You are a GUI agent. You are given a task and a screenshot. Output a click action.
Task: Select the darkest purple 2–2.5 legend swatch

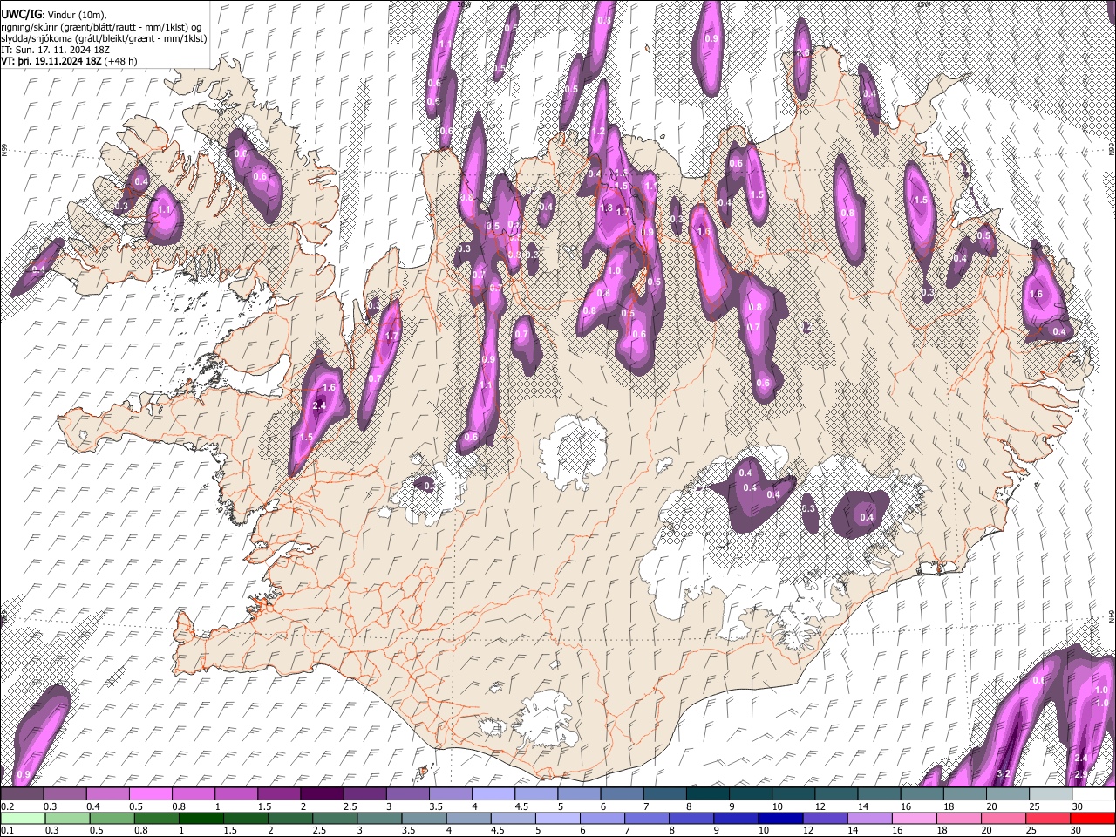point(322,794)
